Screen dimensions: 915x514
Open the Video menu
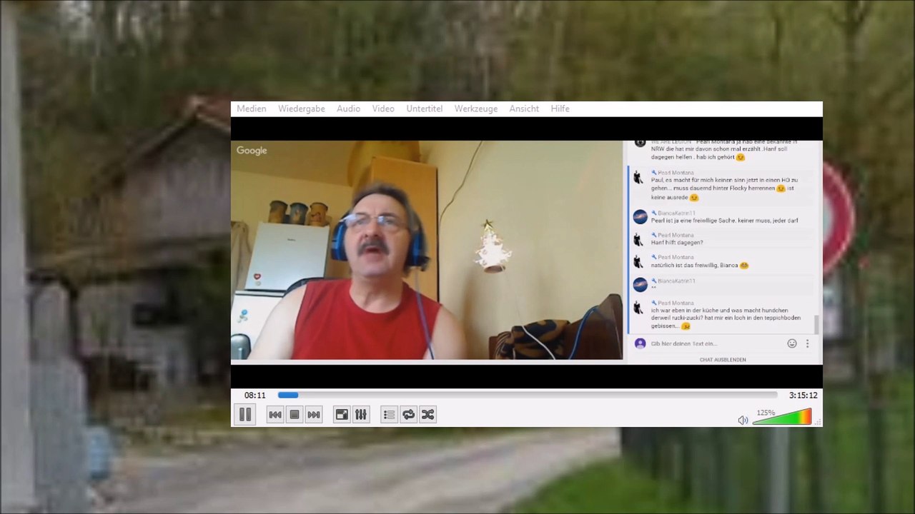point(383,109)
